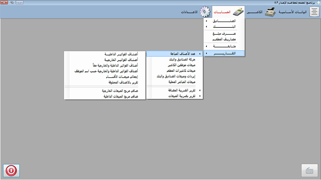The width and height of the screenshot is (321, 180).
Task: Choose مصاريف المطعم menu entry
Action: click(225, 39)
